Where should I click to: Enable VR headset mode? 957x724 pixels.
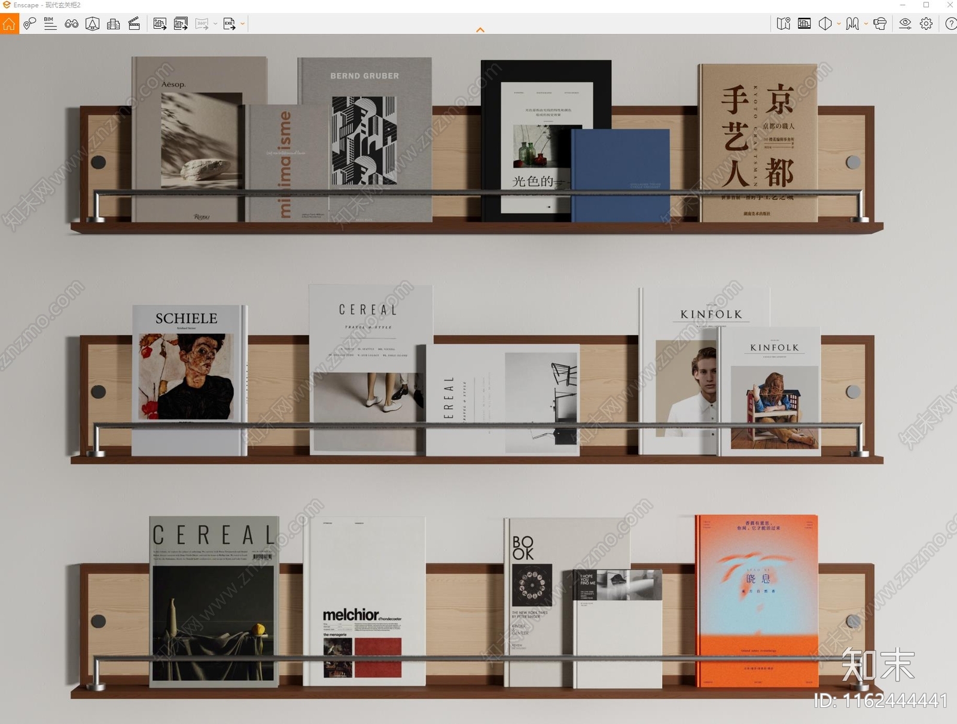click(880, 24)
